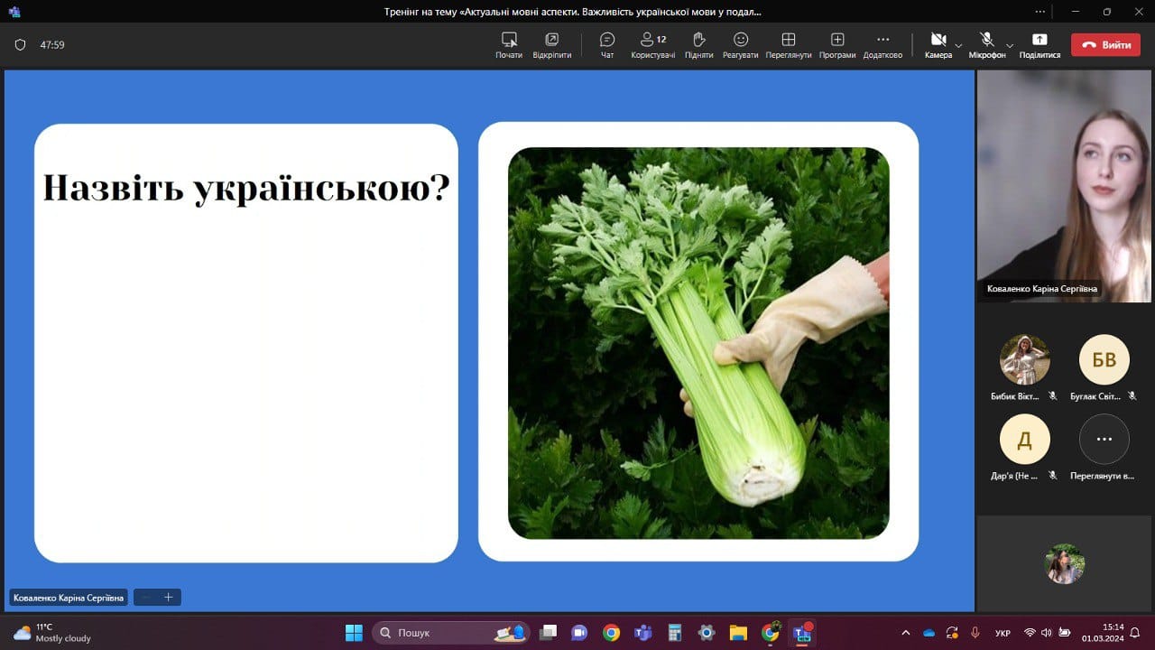Click the Почати toolbar button
The width and height of the screenshot is (1155, 650).
[509, 44]
